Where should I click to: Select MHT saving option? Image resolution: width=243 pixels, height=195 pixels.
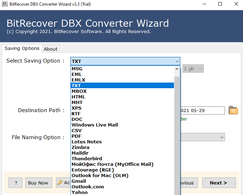(122, 102)
